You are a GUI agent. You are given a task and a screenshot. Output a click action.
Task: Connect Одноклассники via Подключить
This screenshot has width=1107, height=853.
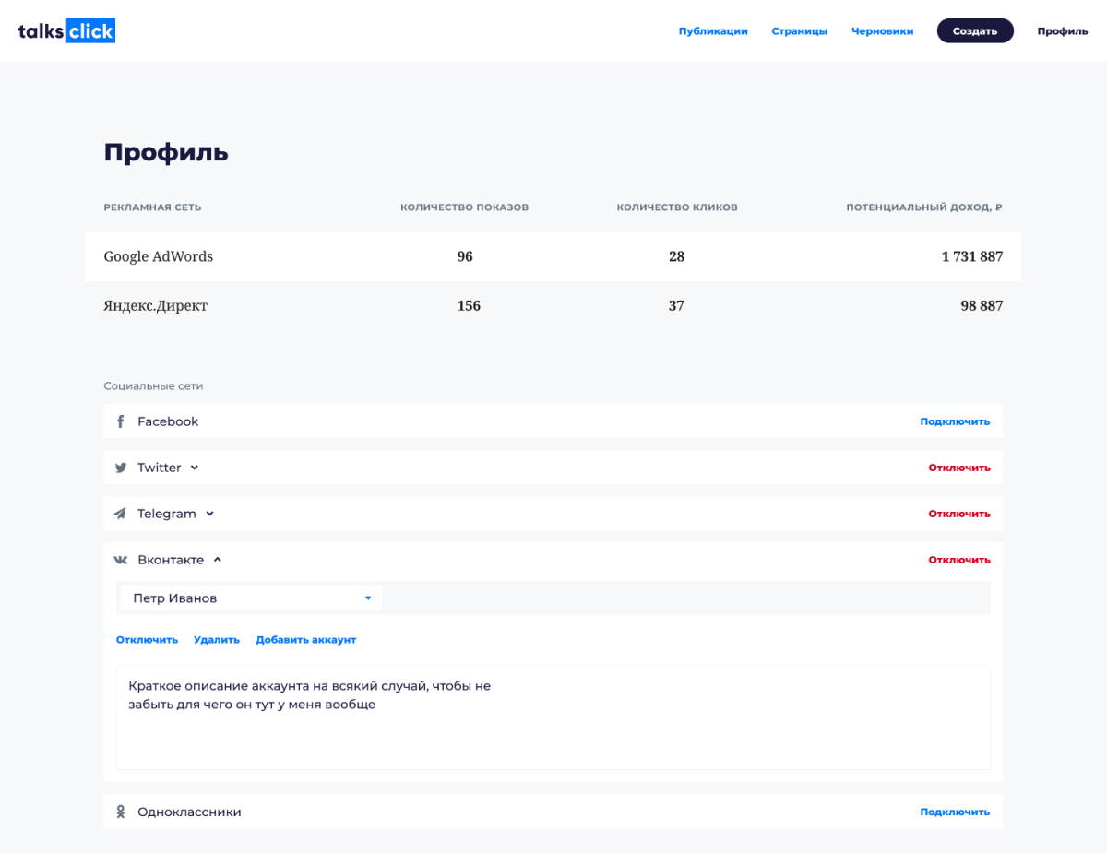click(955, 812)
